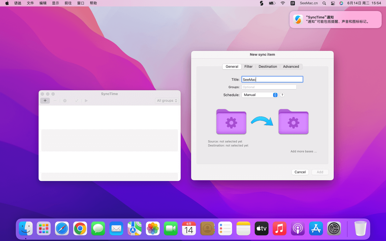Screen dimensions: 386x241
Task: Click the SyncTime icon in menu bar
Action: click(x=262, y=3)
